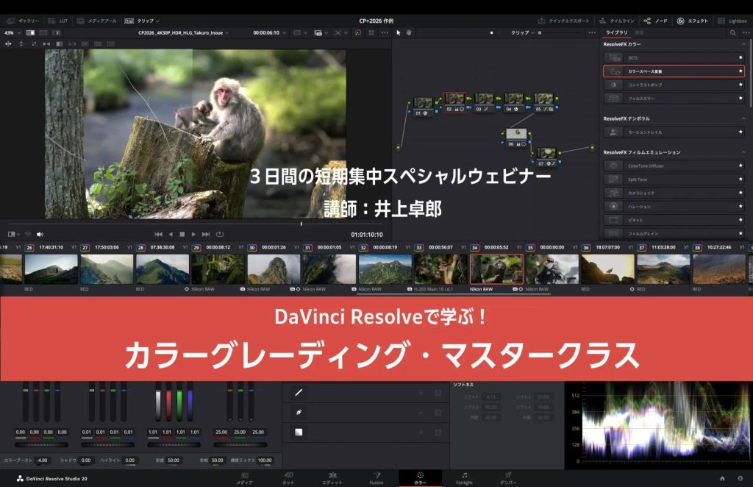Viewport: 753px width, 487px height.
Task: Mute audio with the viewer speaker icon
Action: coord(40,234)
